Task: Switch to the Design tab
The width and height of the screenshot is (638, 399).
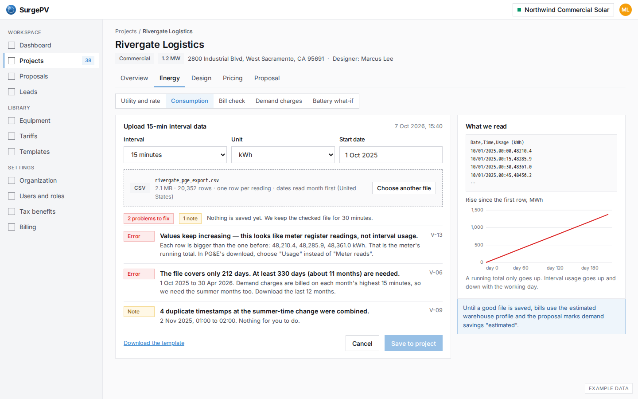Action: pos(201,78)
